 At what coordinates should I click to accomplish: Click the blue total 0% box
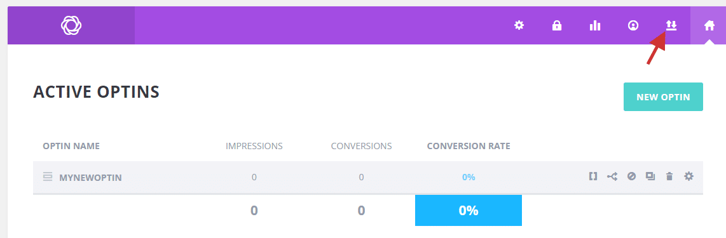469,210
